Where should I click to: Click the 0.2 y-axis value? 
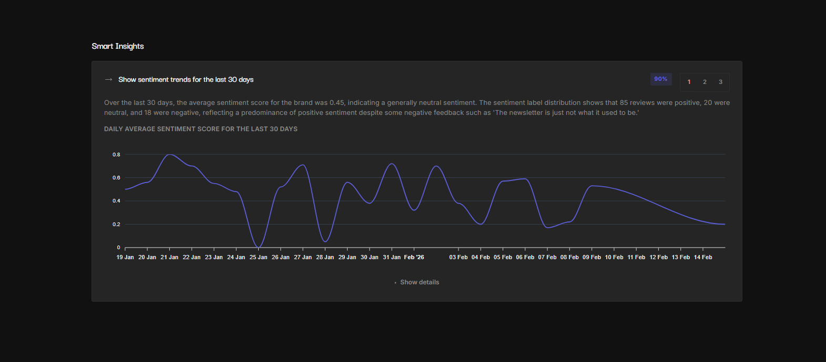pyautogui.click(x=116, y=225)
